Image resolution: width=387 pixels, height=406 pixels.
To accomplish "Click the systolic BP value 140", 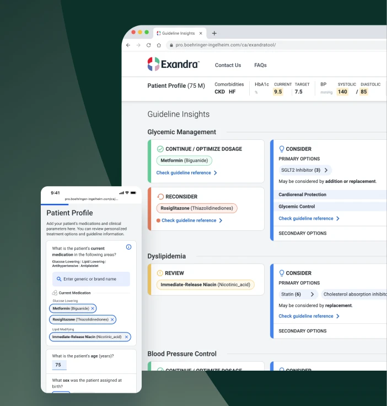I will 342,92.
